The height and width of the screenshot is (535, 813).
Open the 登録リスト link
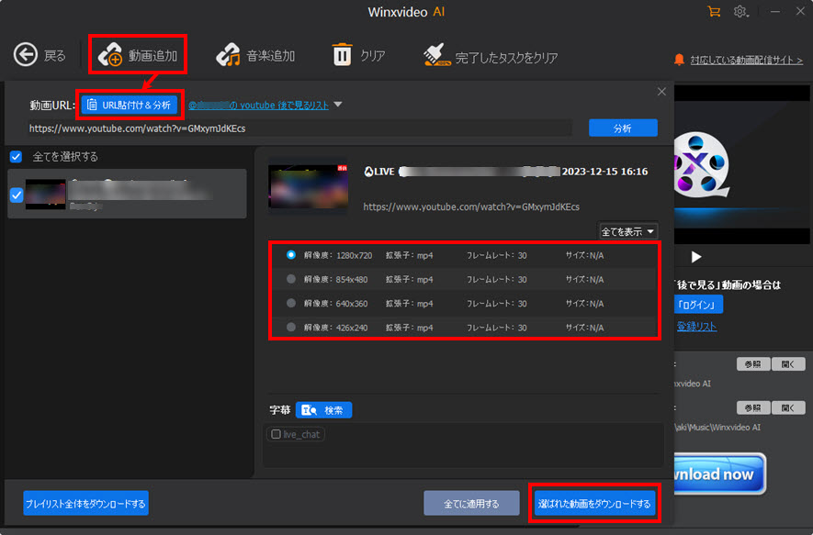point(696,327)
